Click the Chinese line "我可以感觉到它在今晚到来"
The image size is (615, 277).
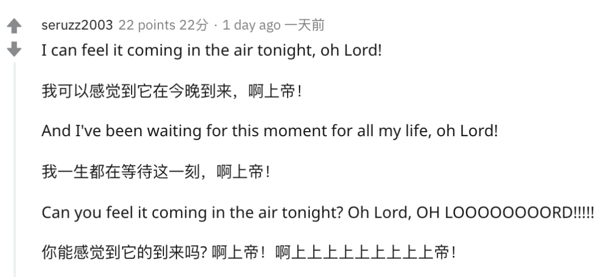[x=171, y=91]
